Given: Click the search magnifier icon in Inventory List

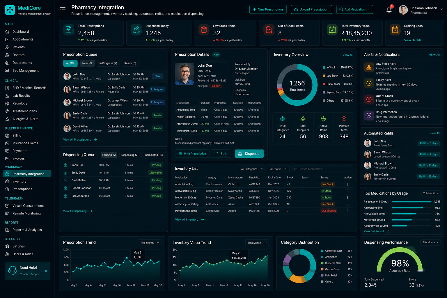Looking at the screenshot, I should pyautogui.click(x=295, y=169).
